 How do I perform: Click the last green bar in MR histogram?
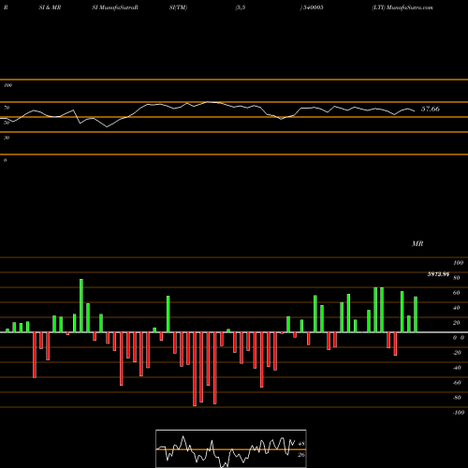click(416, 314)
